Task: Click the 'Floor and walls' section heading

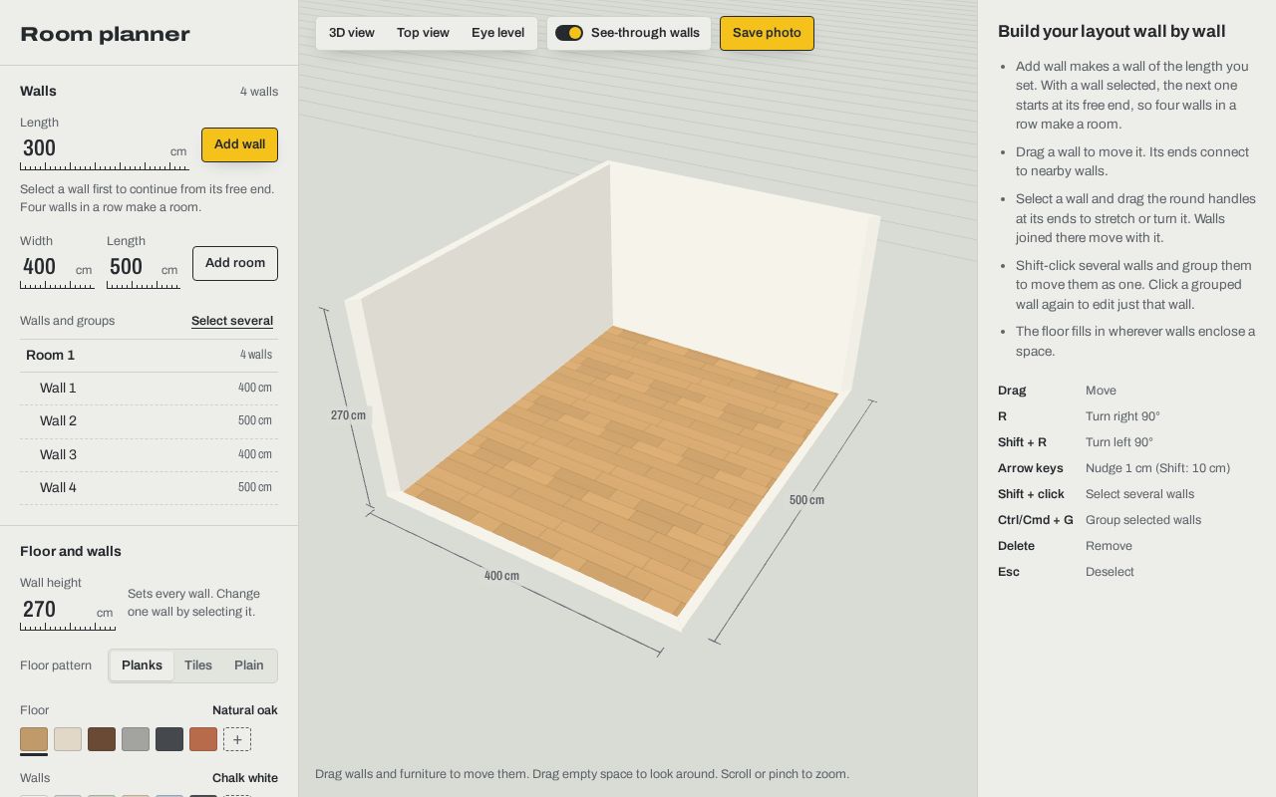Action: click(71, 552)
